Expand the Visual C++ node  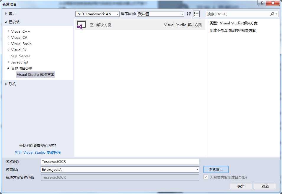(x=8, y=31)
